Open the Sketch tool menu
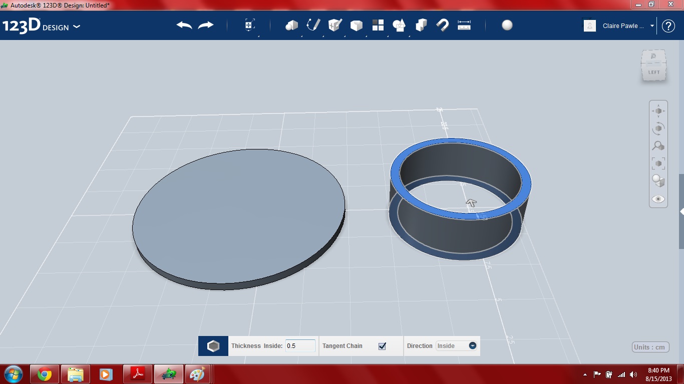The width and height of the screenshot is (684, 384). (313, 25)
